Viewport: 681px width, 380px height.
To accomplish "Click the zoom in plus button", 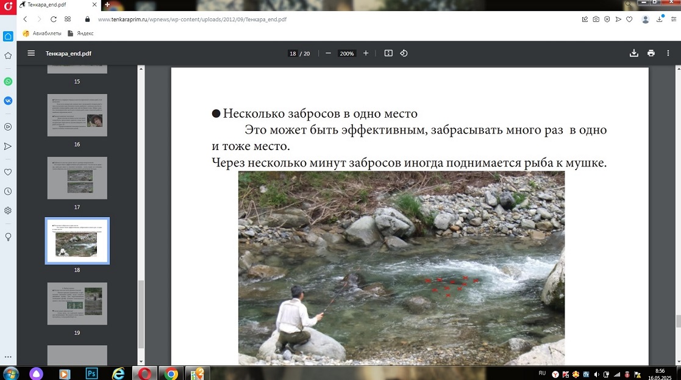I will [x=366, y=54].
